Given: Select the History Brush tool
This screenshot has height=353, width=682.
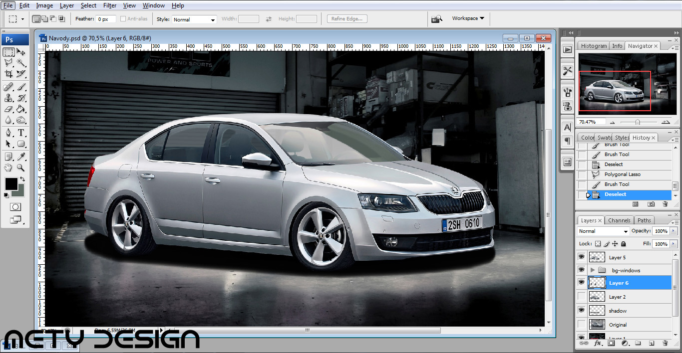Looking at the screenshot, I should point(21,98).
